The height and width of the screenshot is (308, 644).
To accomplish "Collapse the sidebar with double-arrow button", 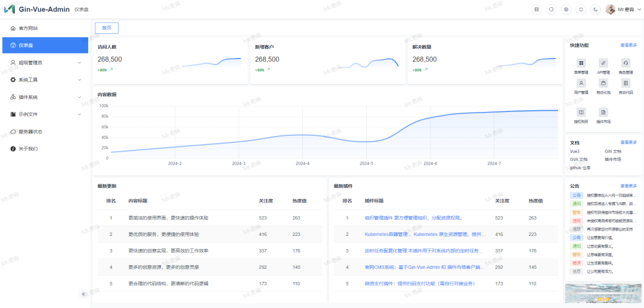I will pos(83,294).
